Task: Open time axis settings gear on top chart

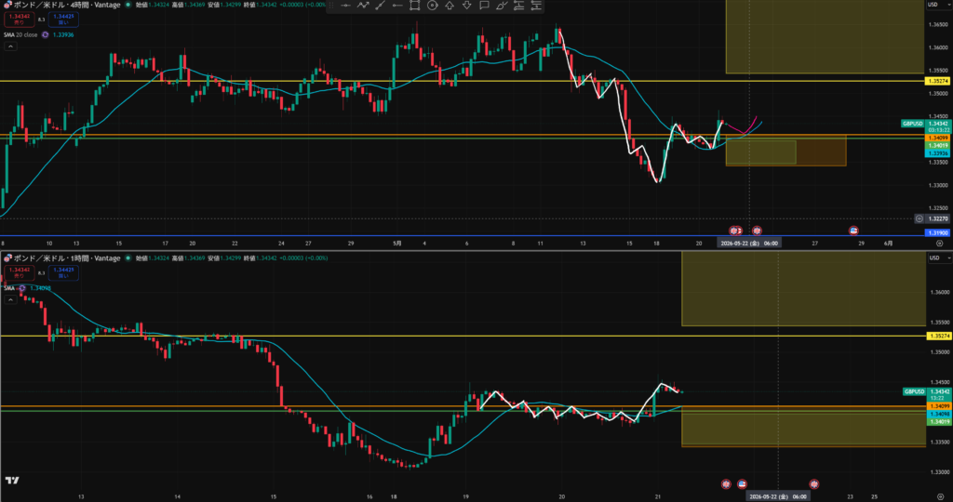Action: click(x=940, y=243)
